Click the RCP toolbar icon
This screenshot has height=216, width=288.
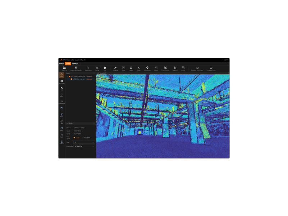(105, 69)
